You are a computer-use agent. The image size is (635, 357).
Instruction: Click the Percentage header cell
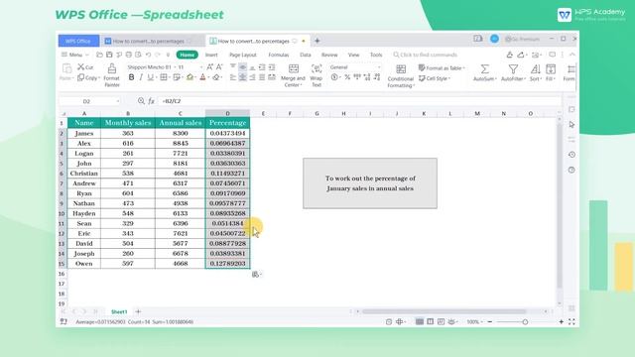(227, 123)
